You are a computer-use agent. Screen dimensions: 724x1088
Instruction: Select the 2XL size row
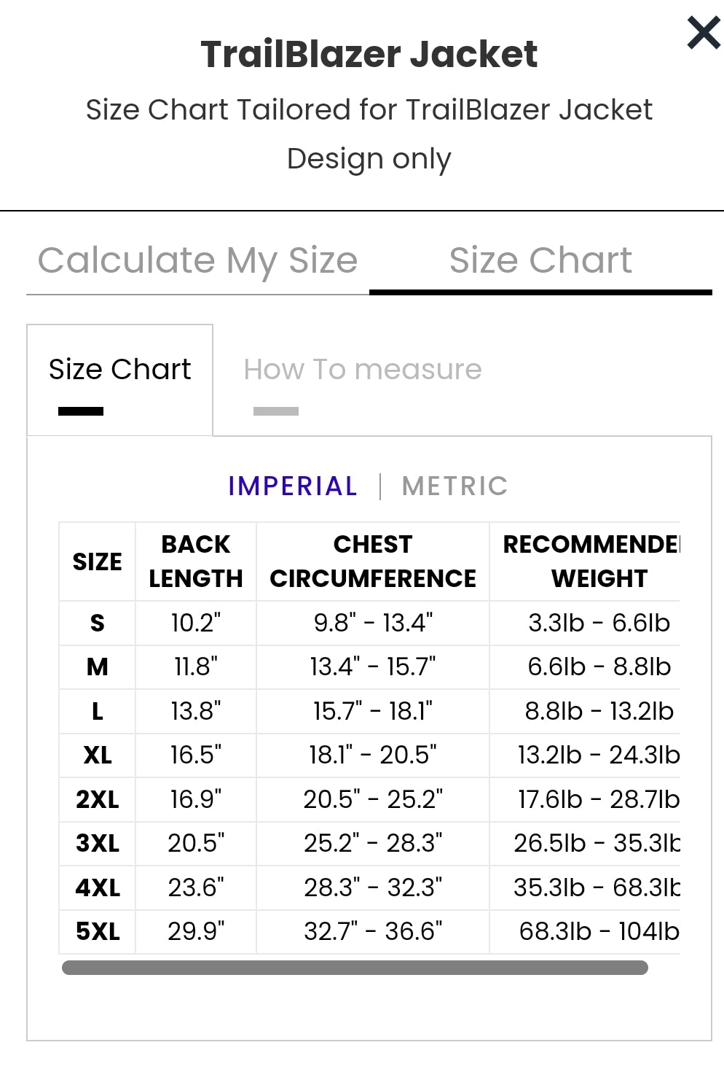pos(97,799)
